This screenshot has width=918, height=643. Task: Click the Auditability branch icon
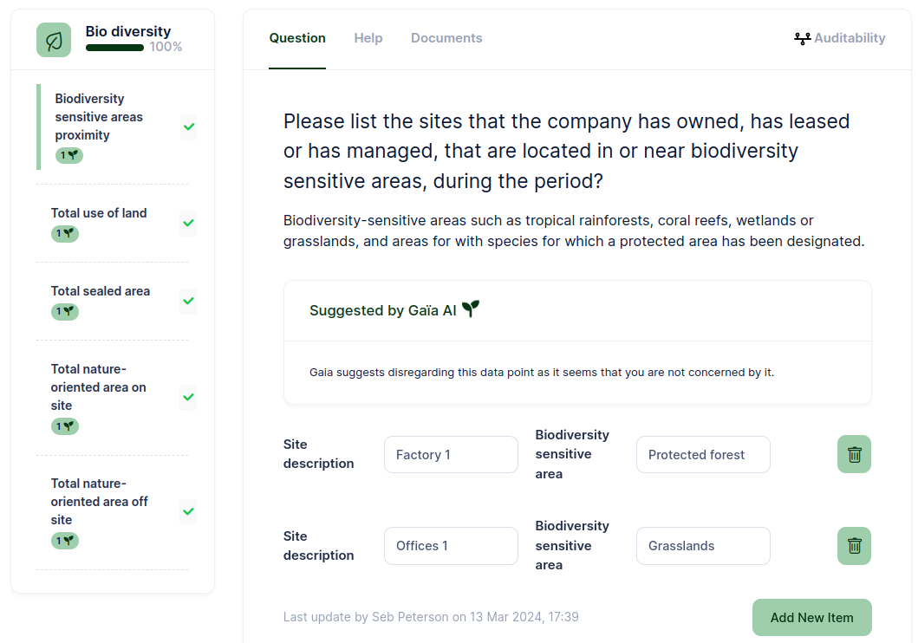pos(802,39)
